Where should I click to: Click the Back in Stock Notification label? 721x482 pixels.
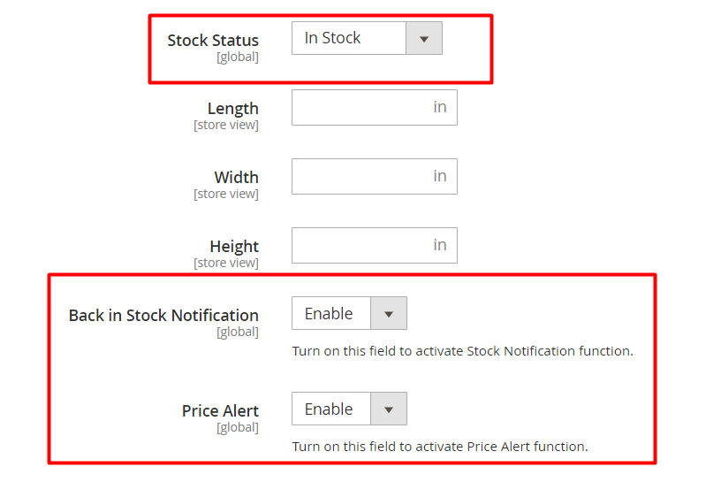tap(163, 316)
